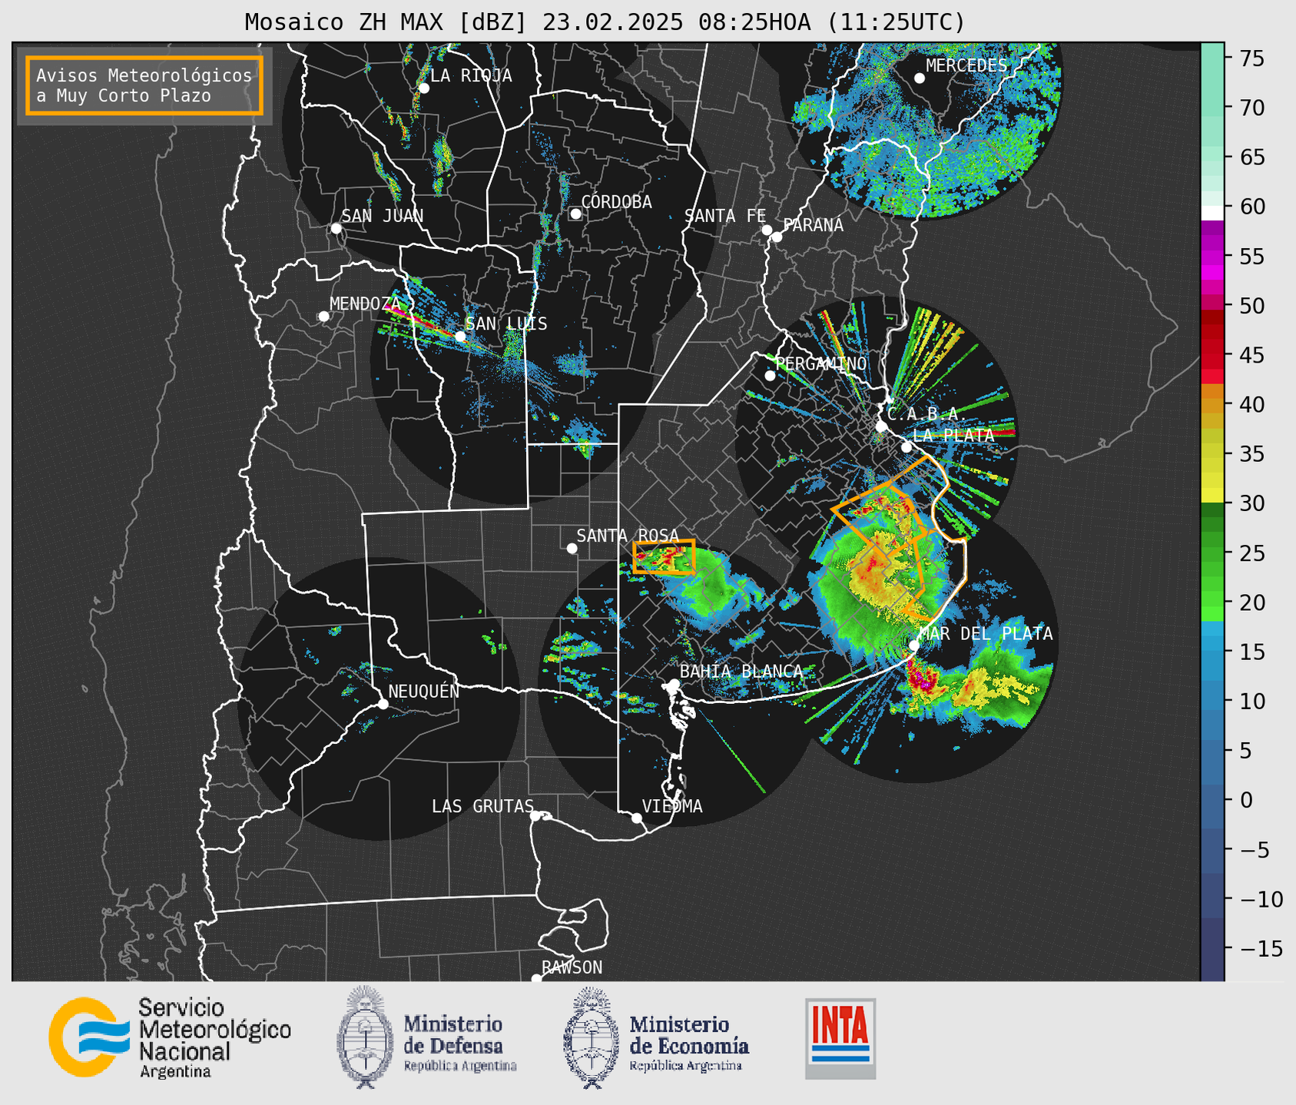The height and width of the screenshot is (1105, 1296).
Task: Click the Ministerio de Economía emblem
Action: (x=592, y=1038)
